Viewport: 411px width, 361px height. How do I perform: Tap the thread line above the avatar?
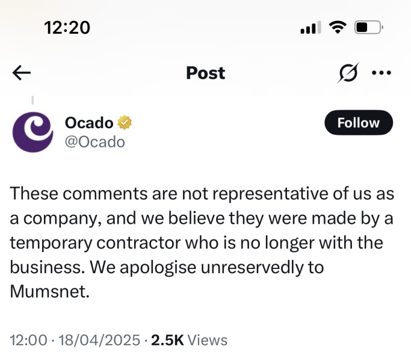pyautogui.click(x=32, y=100)
